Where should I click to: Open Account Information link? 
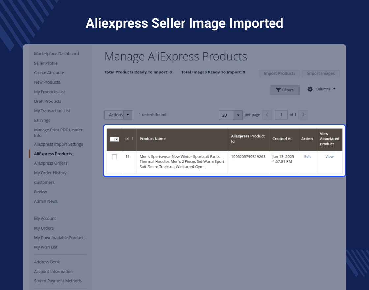53,272
